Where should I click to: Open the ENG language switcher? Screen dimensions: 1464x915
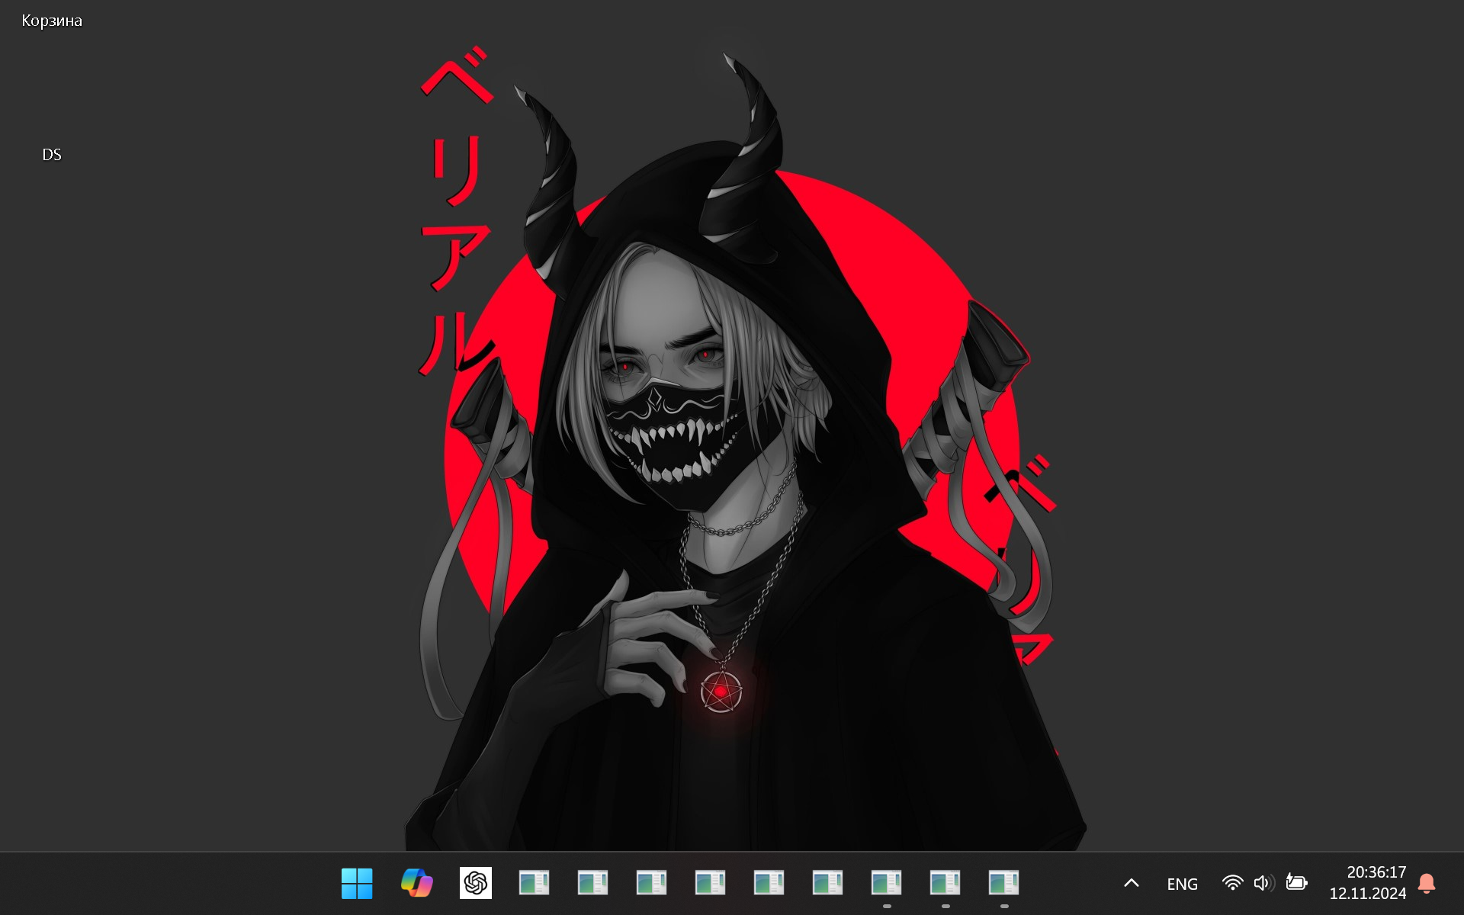click(1181, 883)
